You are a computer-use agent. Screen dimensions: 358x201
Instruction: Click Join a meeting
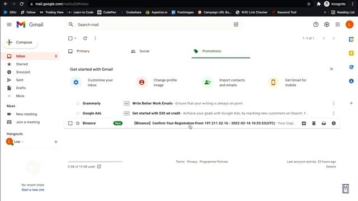27,122
